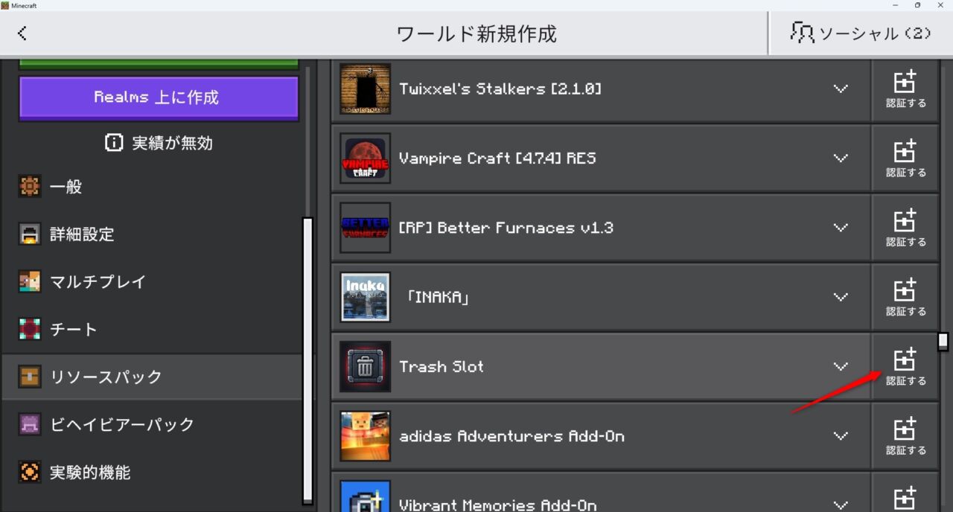
Task: Click Vampire Craft pack thumbnail
Action: point(365,158)
